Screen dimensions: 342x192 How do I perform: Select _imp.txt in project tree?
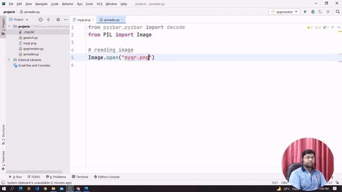click(28, 32)
